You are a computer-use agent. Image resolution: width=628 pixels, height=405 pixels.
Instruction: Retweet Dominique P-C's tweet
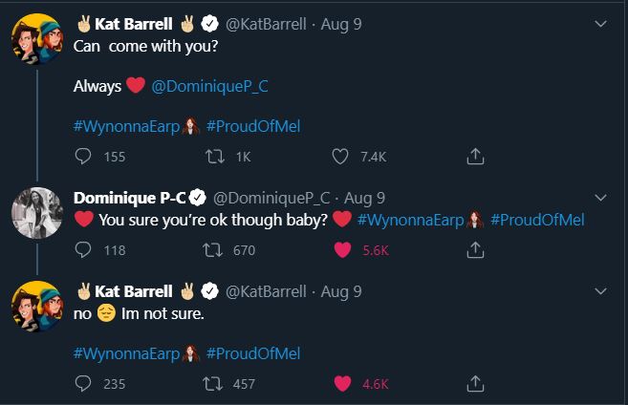214,250
